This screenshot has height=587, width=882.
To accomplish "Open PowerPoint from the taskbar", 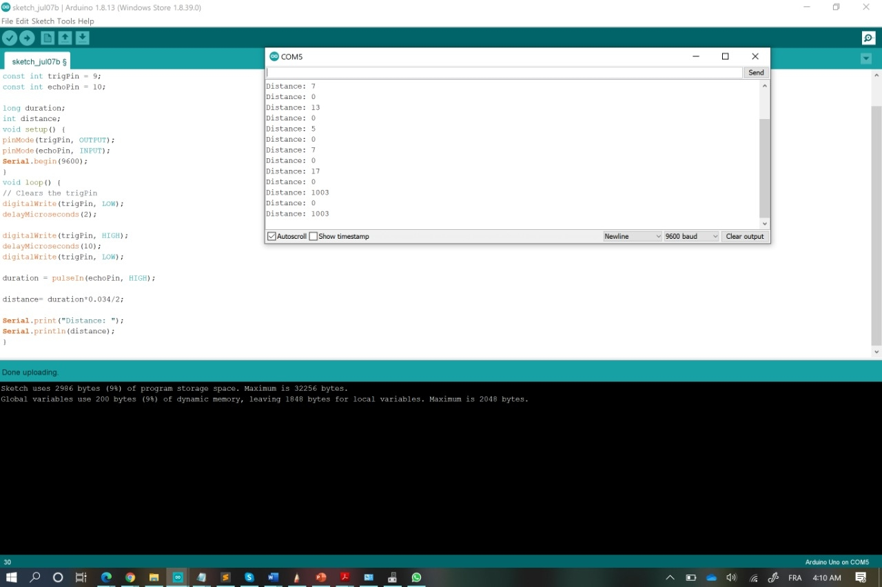I will click(321, 577).
